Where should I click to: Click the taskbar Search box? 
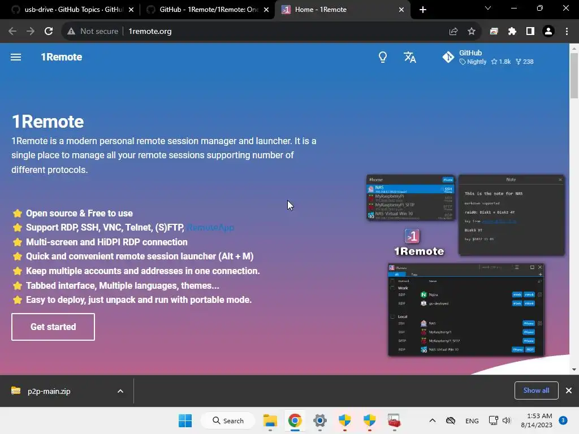(228, 420)
